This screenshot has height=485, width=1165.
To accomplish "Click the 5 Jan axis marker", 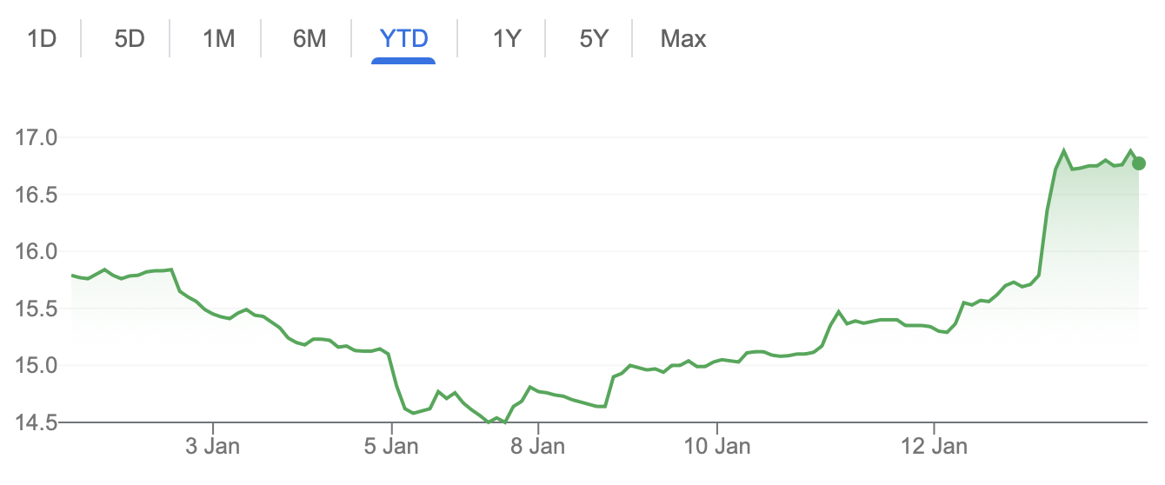I will pyautogui.click(x=392, y=448).
